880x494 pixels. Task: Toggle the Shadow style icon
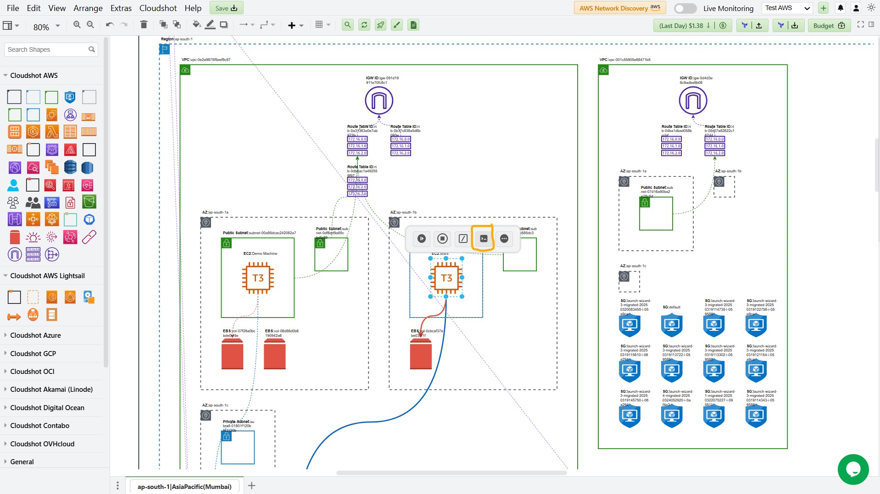coord(224,25)
